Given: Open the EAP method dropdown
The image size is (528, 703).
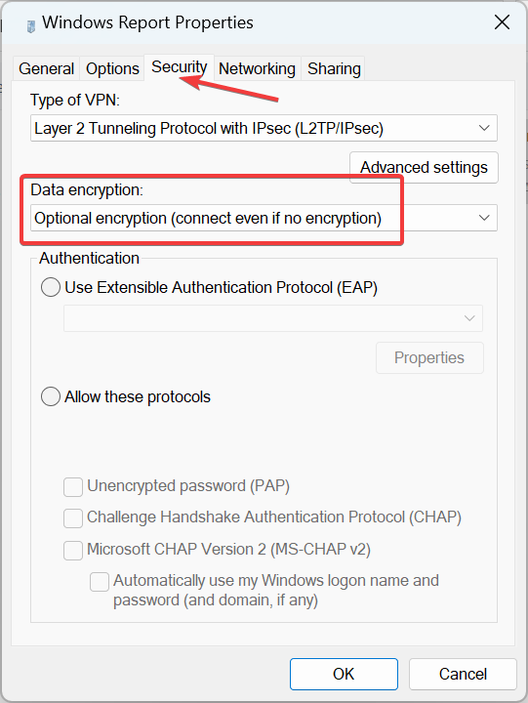Looking at the screenshot, I should coord(273,318).
